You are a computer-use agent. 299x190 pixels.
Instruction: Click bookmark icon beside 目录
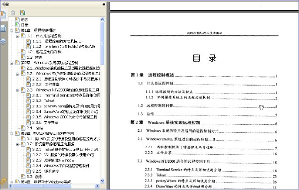tap(17, 25)
